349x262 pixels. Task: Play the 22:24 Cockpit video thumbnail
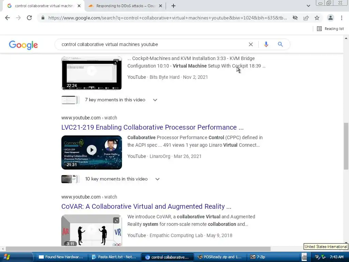[91, 73]
